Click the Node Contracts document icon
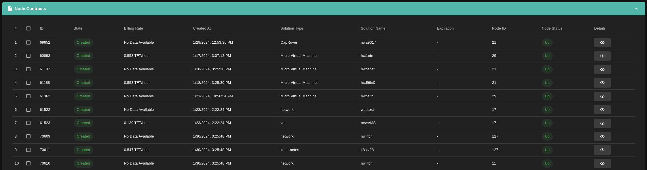Image resolution: width=647 pixels, height=170 pixels. (10, 9)
